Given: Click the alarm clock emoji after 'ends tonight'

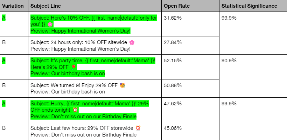Looking at the screenshot, I should pos(75,110).
